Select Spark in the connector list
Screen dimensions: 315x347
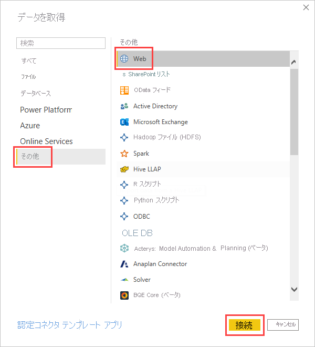(141, 154)
